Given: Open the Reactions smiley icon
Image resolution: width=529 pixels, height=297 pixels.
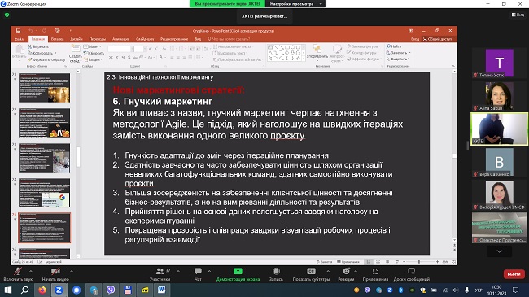Looking at the screenshot, I should click(346, 271).
